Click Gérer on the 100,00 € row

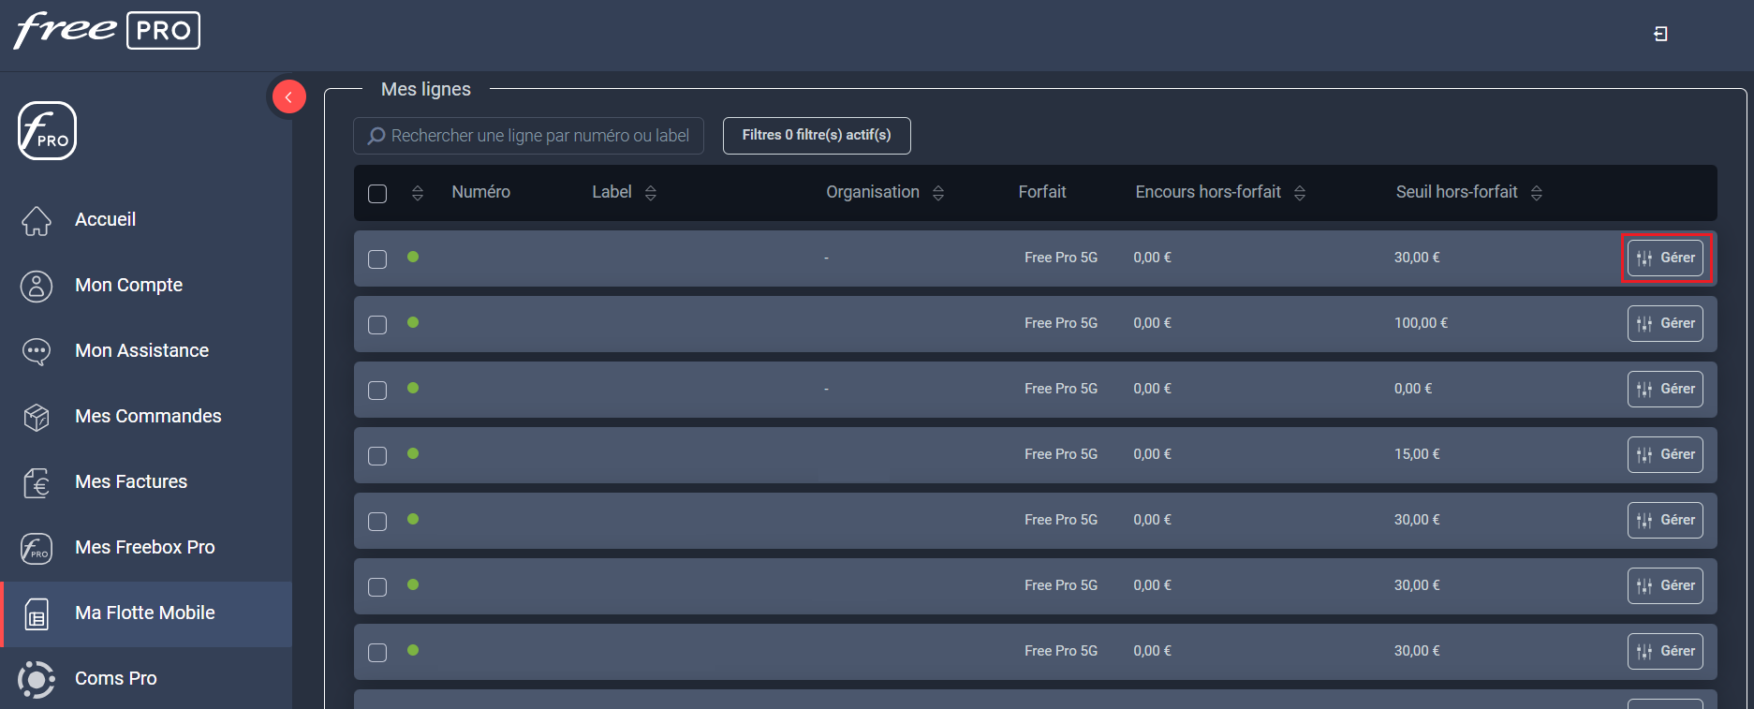point(1665,323)
